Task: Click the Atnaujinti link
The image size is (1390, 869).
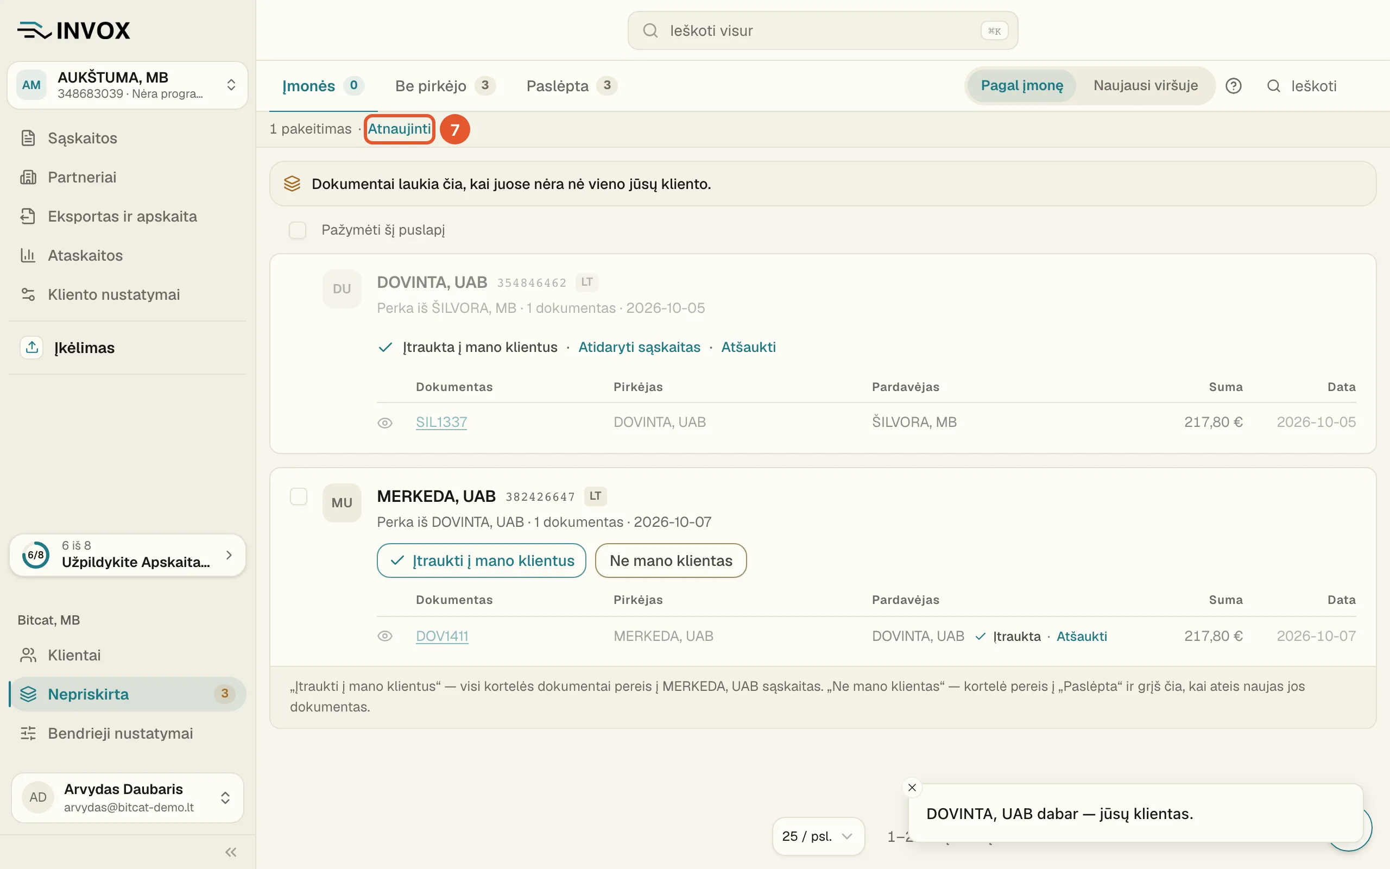Action: (x=399, y=129)
